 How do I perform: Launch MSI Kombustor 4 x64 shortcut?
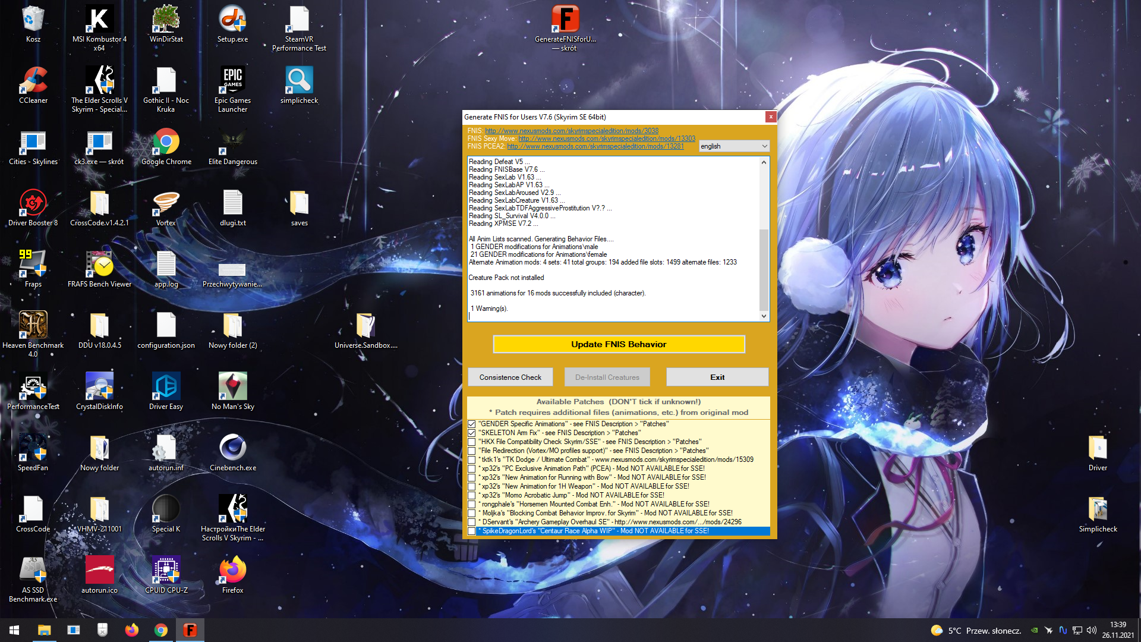pos(99,29)
